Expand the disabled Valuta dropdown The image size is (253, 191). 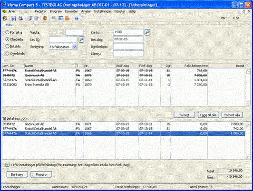61,32
